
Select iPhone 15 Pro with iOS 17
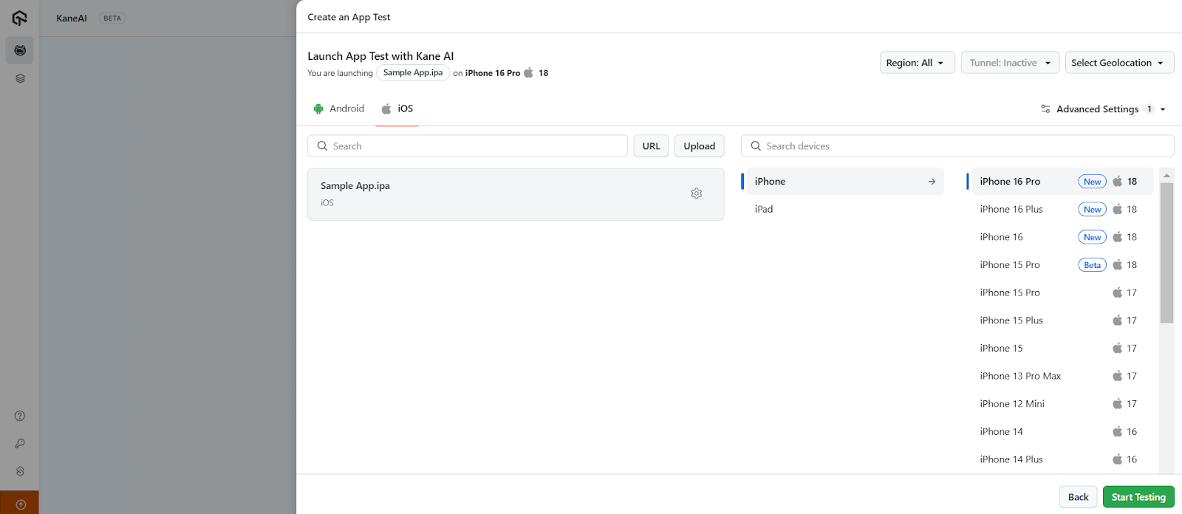[x=1062, y=292]
